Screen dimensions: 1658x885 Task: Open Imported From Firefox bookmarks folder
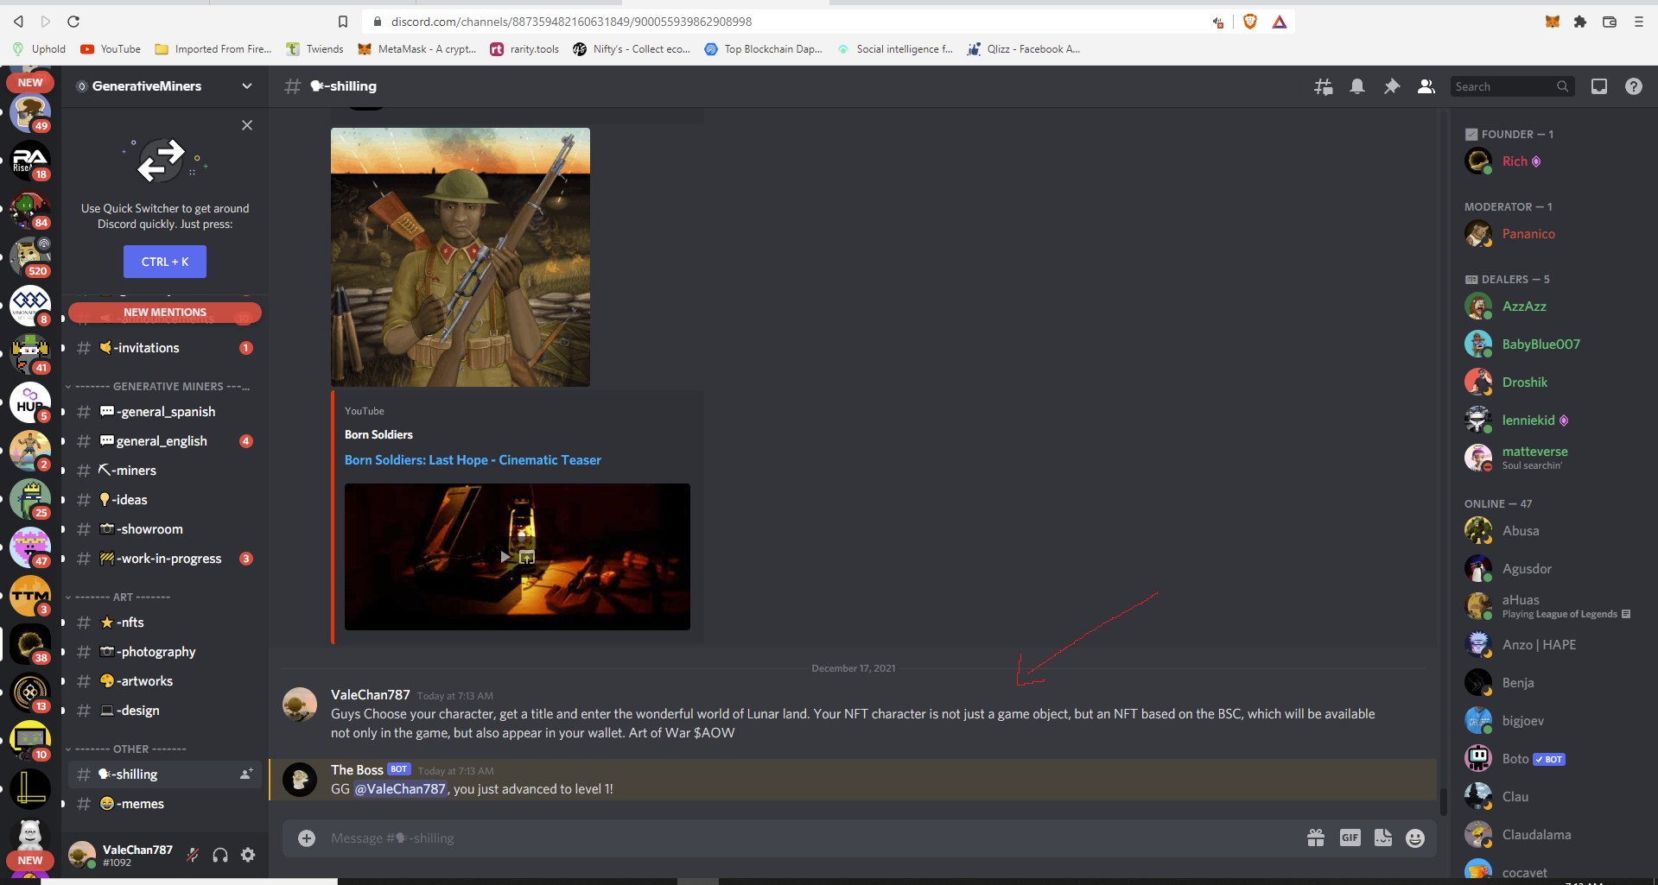[213, 49]
